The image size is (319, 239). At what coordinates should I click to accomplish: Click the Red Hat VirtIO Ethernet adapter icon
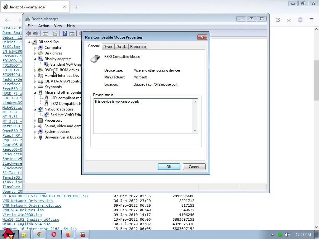click(46, 115)
